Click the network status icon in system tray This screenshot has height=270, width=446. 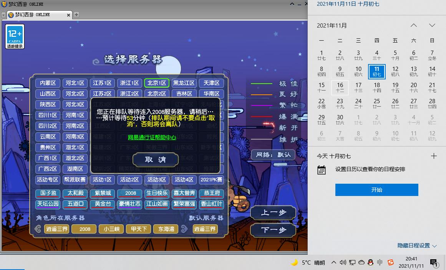point(352,263)
